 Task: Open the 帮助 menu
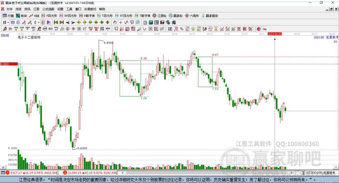pyautogui.click(x=102, y=9)
